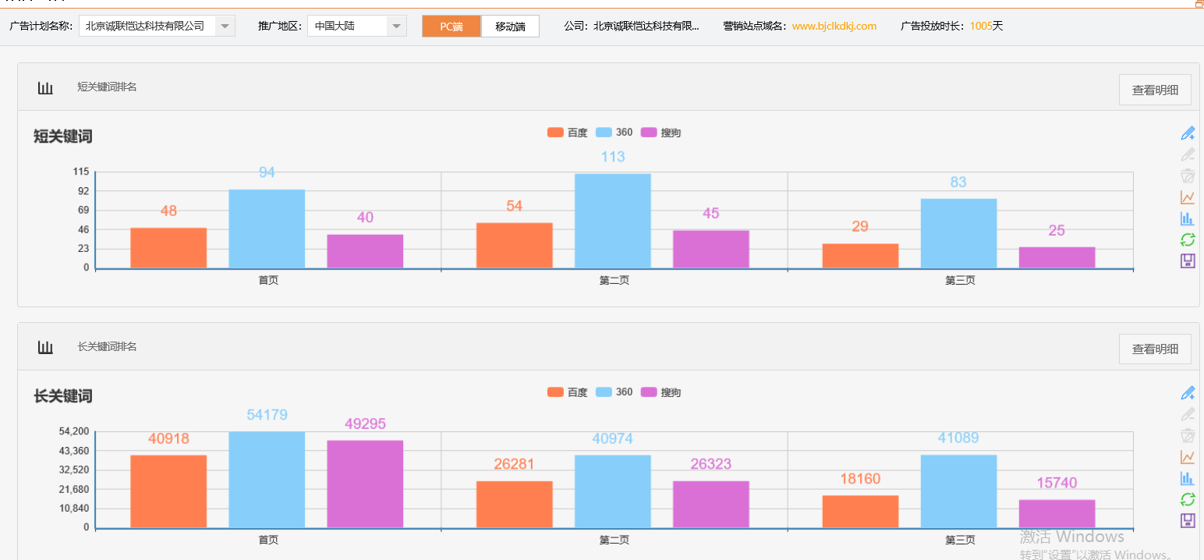Click 查看明细 for the short keyword ranking
This screenshot has height=560, width=1204.
tap(1155, 89)
